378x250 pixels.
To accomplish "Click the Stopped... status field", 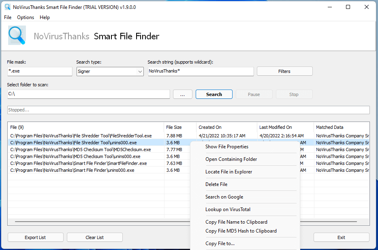I will [188, 110].
